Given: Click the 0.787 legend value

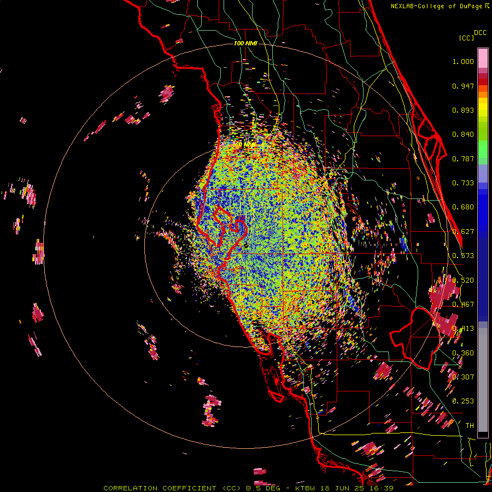Looking at the screenshot, I should (463, 159).
